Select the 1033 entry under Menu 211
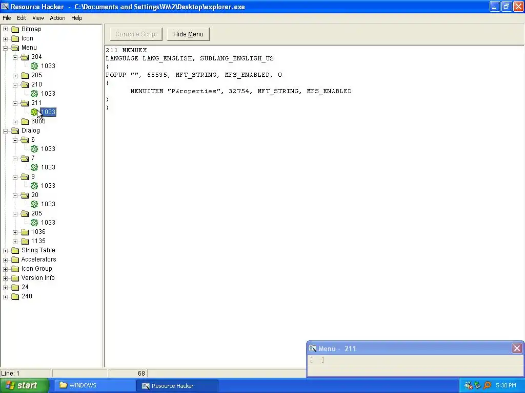Screen dimensions: 525x393 [48, 112]
